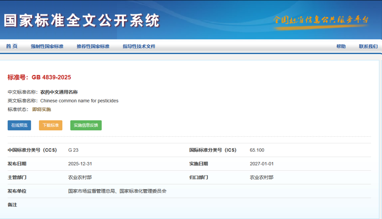Image resolution: width=382 pixels, height=219 pixels.
Task: Click the 备注 label
Action: coord(12,204)
